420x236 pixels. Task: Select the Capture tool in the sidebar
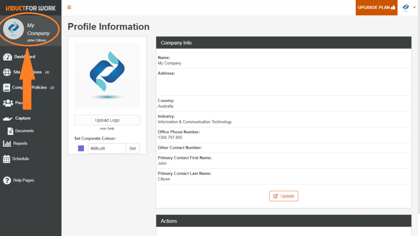pyautogui.click(x=7, y=118)
